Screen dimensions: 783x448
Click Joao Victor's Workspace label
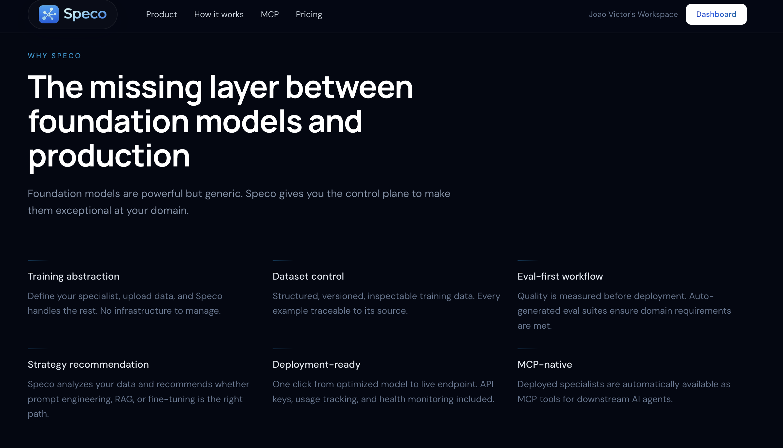point(633,14)
